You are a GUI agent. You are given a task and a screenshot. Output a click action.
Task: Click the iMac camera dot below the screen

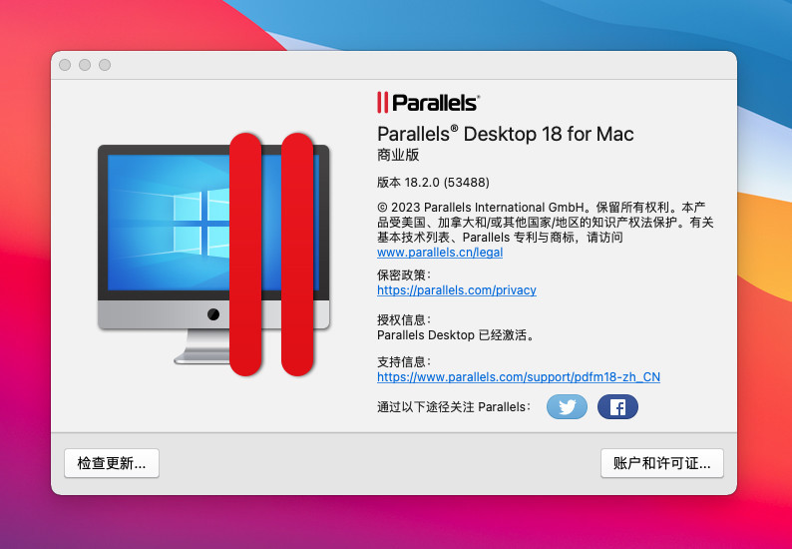pyautogui.click(x=213, y=314)
